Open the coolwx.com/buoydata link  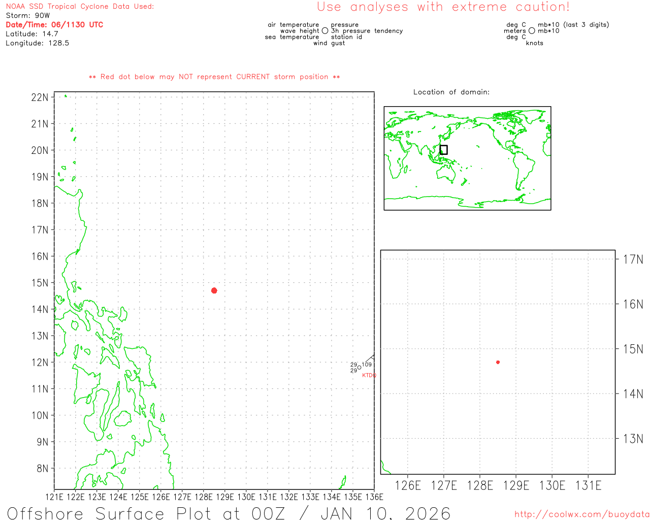click(x=582, y=514)
